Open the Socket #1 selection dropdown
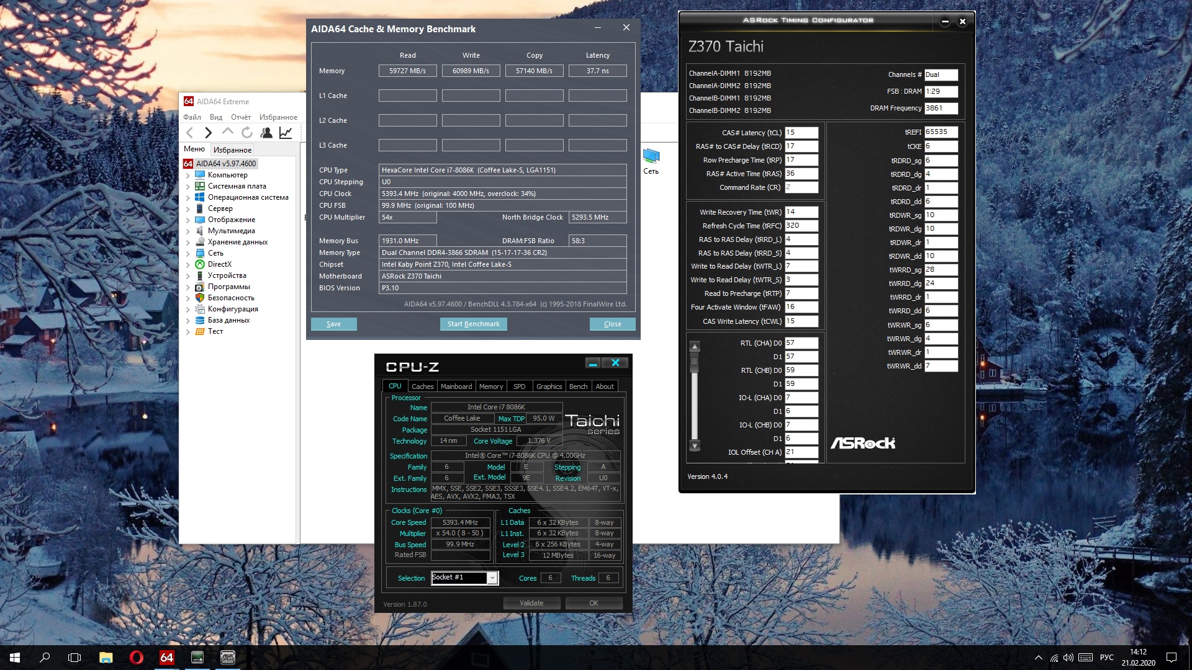This screenshot has width=1192, height=670. coord(492,578)
